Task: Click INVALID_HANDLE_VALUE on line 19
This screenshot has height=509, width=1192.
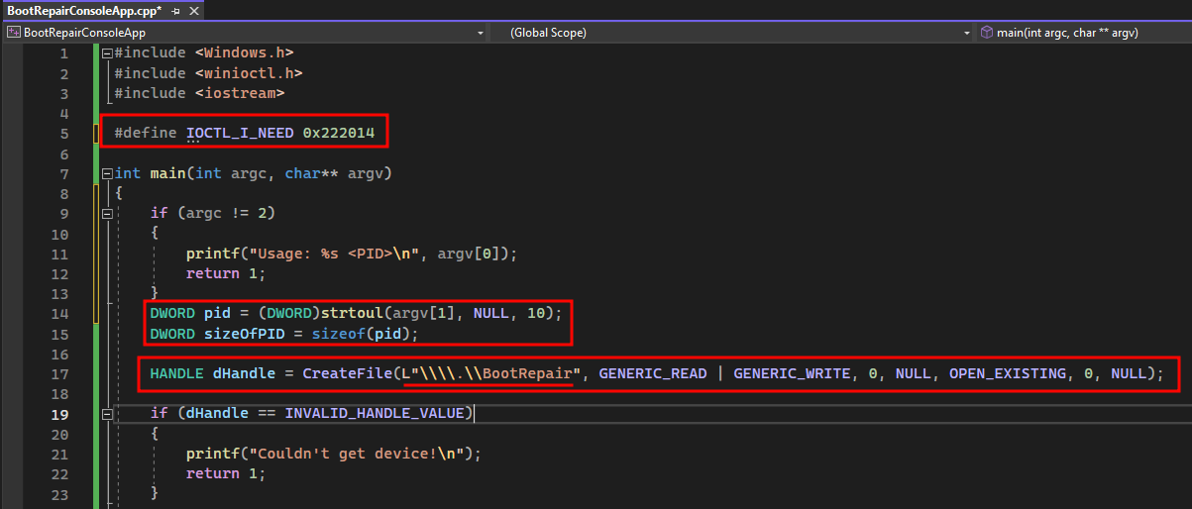Action: [375, 414]
